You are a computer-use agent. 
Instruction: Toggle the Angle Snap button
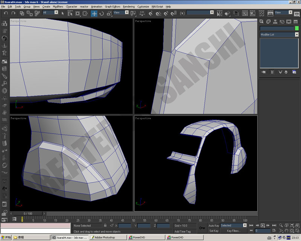point(158,14)
